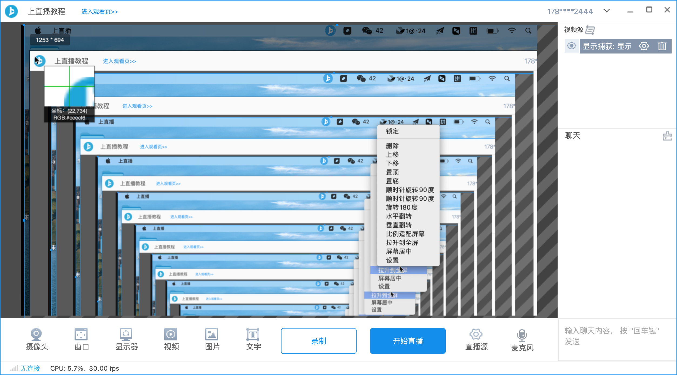Choose 水平翻转 from the context menu
Viewport: 677px width, 375px height.
[398, 216]
